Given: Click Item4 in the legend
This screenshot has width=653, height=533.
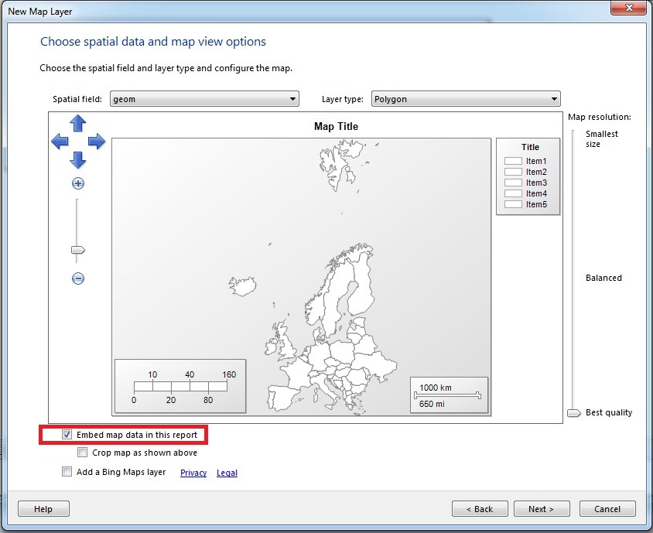Looking at the screenshot, I should pos(536,193).
